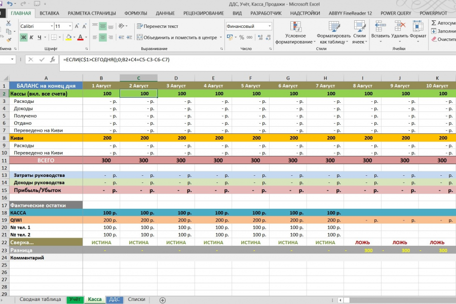
Task: Cancel formula entry with X
Action: 31,60
